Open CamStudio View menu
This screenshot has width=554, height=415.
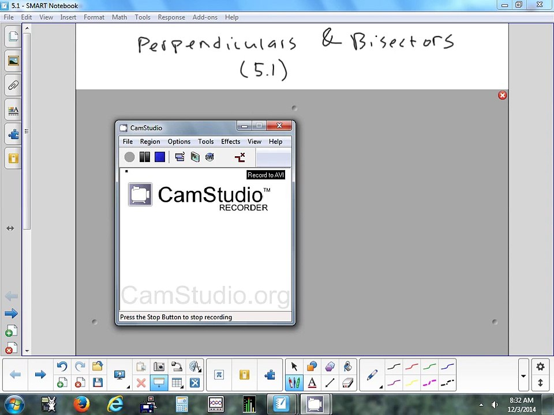point(254,142)
